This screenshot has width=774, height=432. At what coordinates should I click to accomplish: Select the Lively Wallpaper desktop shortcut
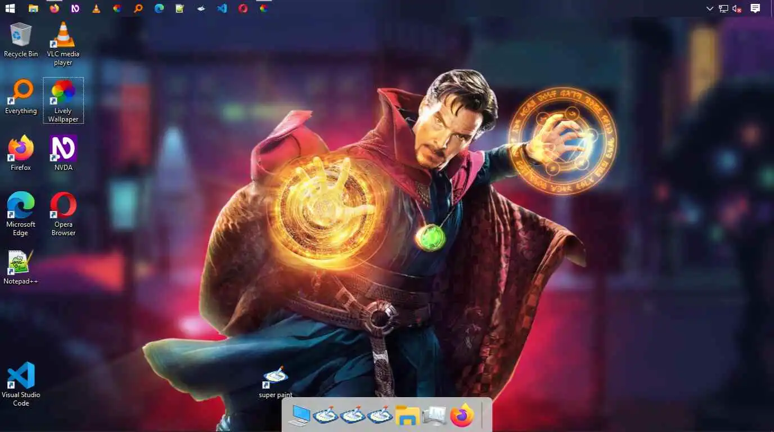click(x=63, y=100)
